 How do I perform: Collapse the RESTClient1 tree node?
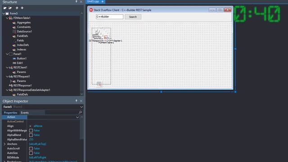[7, 67]
